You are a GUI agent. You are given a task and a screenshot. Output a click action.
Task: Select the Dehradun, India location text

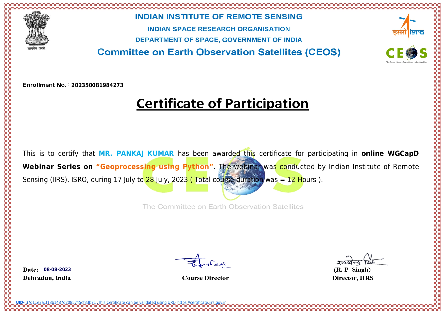[x=47, y=278]
